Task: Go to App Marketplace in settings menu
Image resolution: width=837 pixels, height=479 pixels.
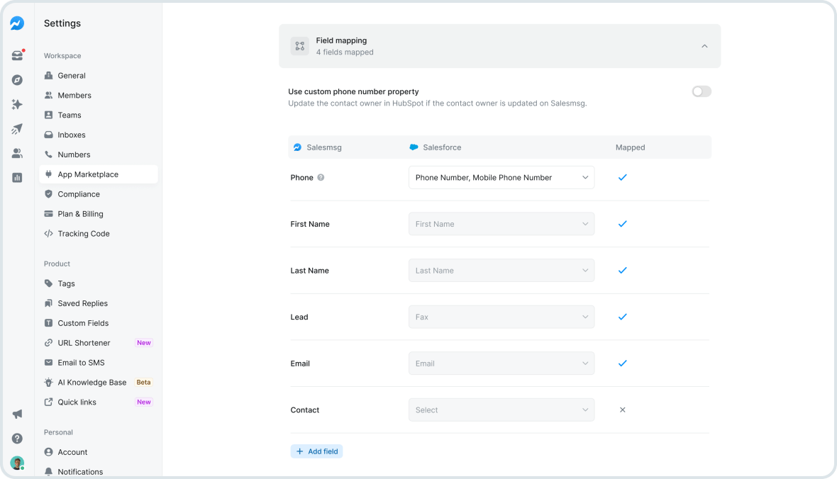Action: click(x=89, y=174)
